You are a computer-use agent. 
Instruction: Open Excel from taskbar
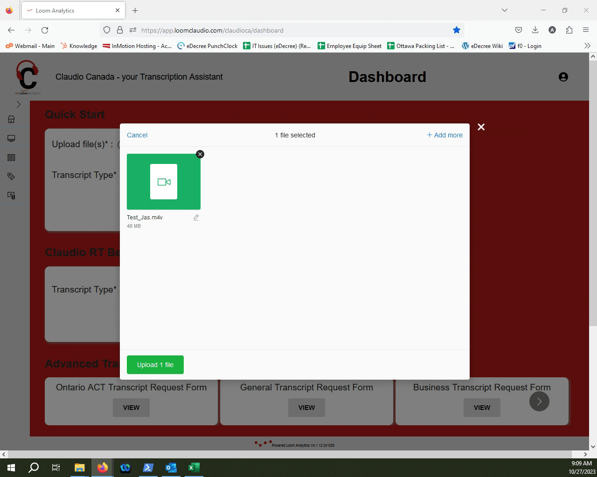point(194,468)
